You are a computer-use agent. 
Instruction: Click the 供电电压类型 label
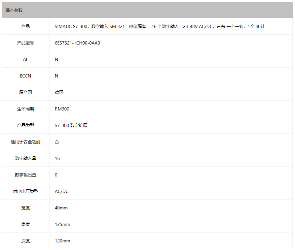pyautogui.click(x=25, y=191)
